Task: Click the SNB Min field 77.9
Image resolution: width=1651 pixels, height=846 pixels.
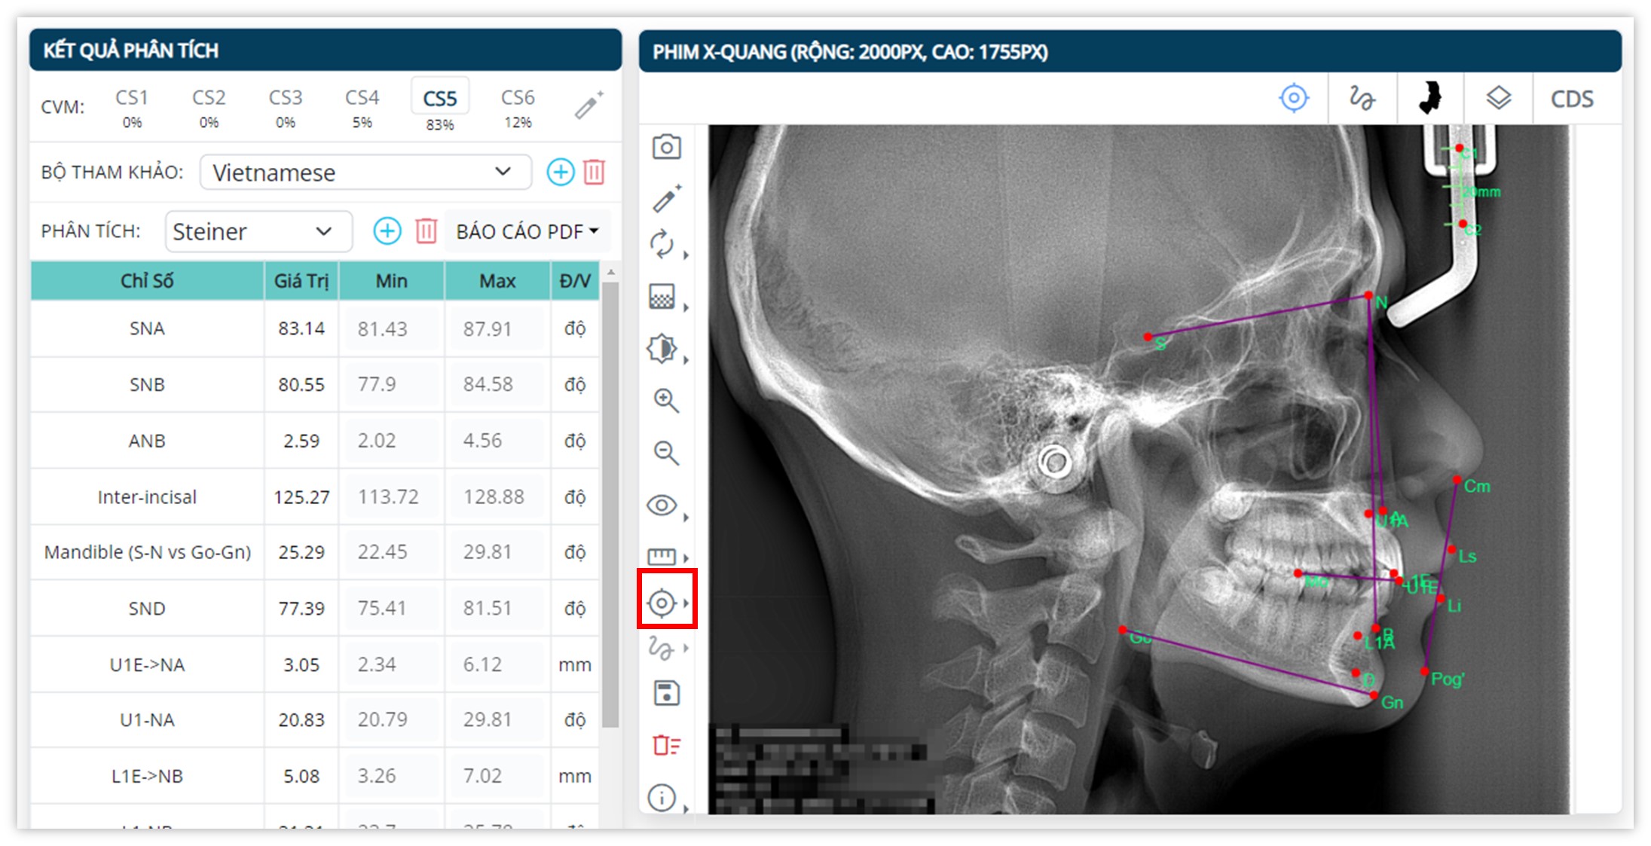Action: pyautogui.click(x=392, y=384)
